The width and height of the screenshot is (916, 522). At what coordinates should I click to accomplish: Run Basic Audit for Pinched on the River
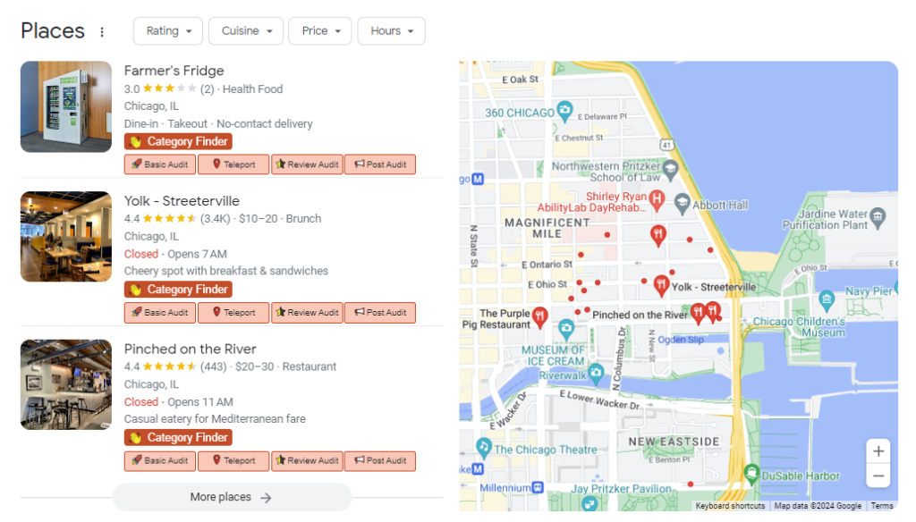click(x=160, y=460)
